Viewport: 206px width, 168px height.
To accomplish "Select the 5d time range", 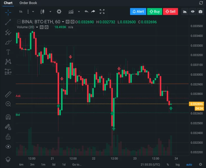I will click(53, 164).
